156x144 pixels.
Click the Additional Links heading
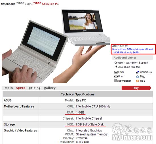coord(125,57)
